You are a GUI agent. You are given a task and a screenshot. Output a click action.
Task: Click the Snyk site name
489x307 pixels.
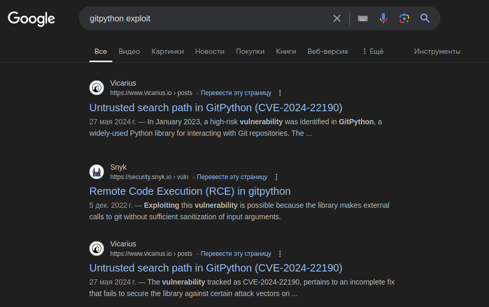pos(118,168)
